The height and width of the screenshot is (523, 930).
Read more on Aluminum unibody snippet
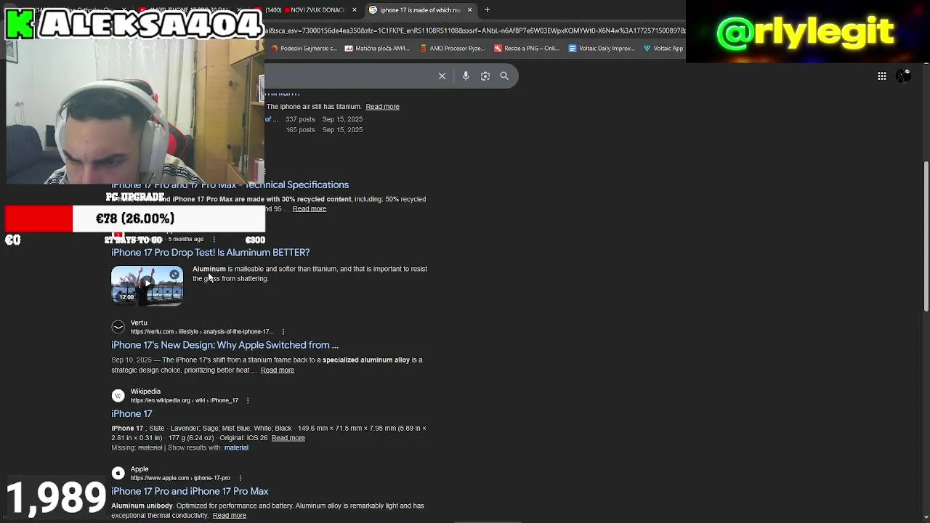[x=230, y=516]
